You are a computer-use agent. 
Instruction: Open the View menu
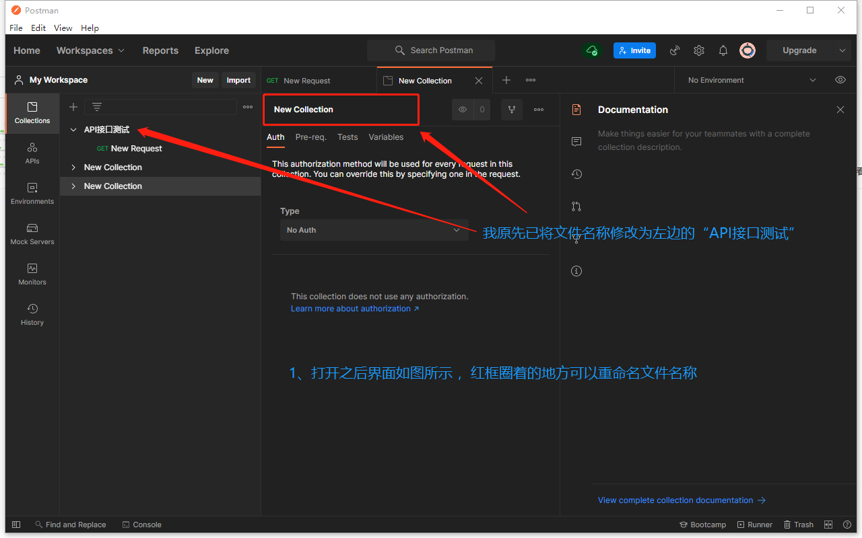63,28
